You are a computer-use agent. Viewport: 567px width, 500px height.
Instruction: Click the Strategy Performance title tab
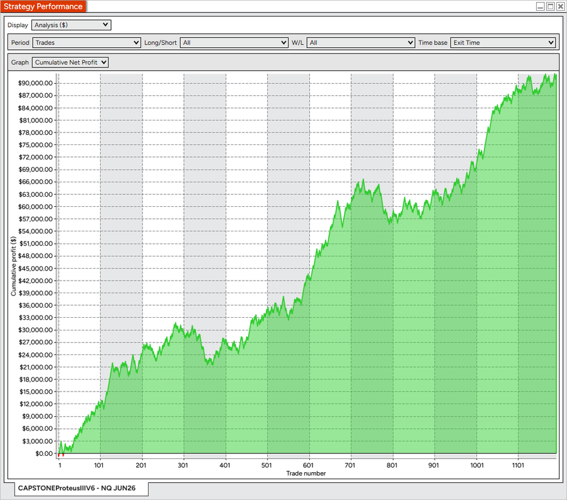(43, 6)
